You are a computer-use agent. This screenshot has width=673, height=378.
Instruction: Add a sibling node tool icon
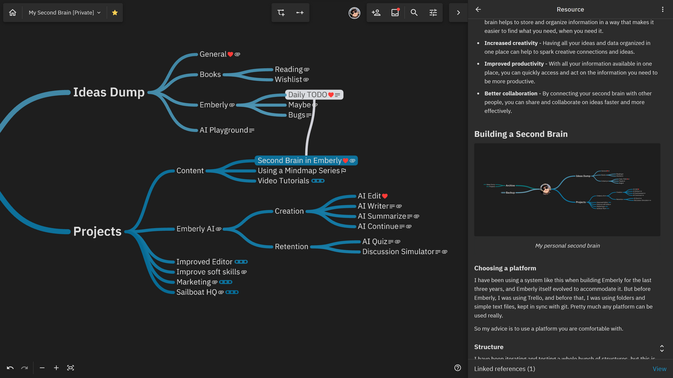click(300, 13)
